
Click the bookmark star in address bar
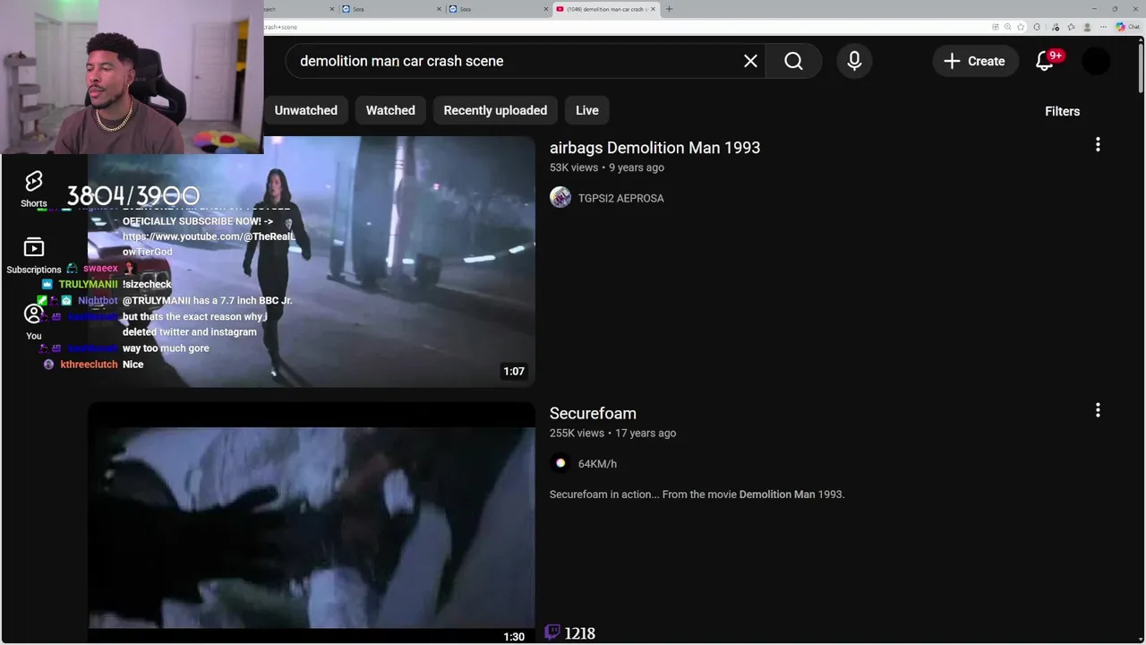click(1021, 27)
